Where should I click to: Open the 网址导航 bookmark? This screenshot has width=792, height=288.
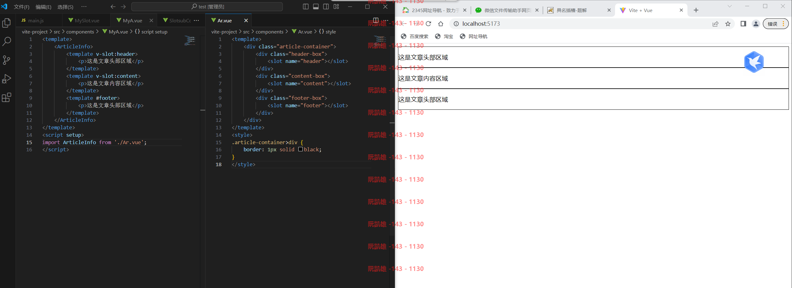click(x=473, y=36)
